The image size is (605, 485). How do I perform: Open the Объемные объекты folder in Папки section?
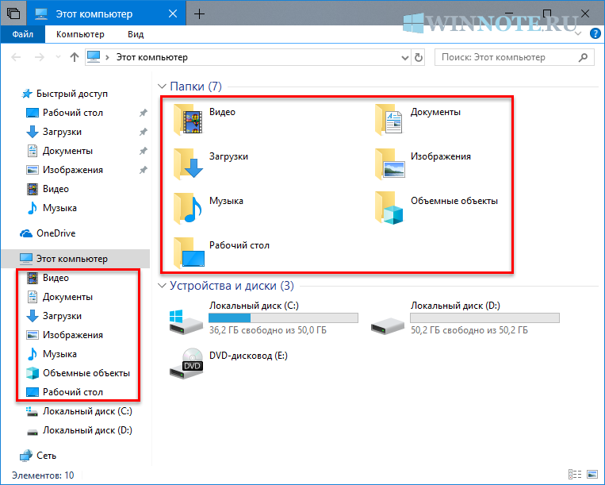pos(436,208)
